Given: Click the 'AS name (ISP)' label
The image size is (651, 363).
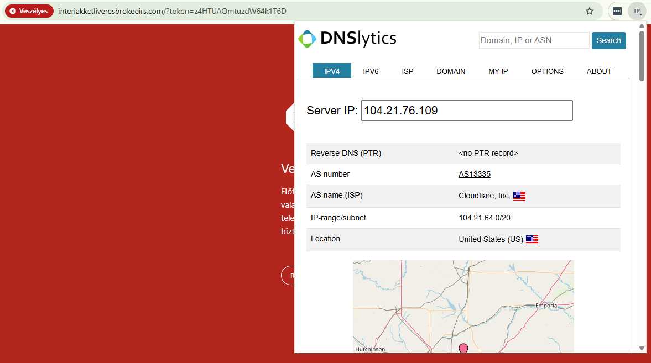Looking at the screenshot, I should tap(337, 195).
